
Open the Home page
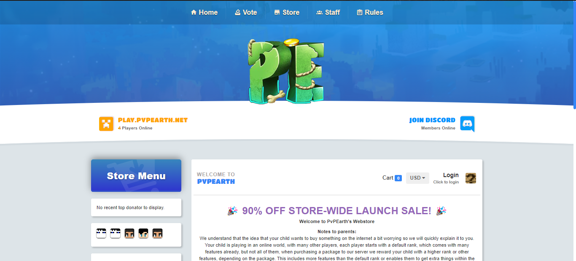[x=204, y=12]
